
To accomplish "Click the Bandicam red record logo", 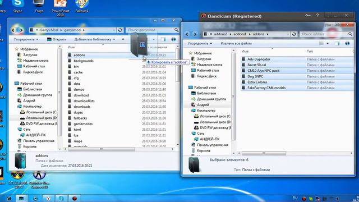I will coord(203,16).
